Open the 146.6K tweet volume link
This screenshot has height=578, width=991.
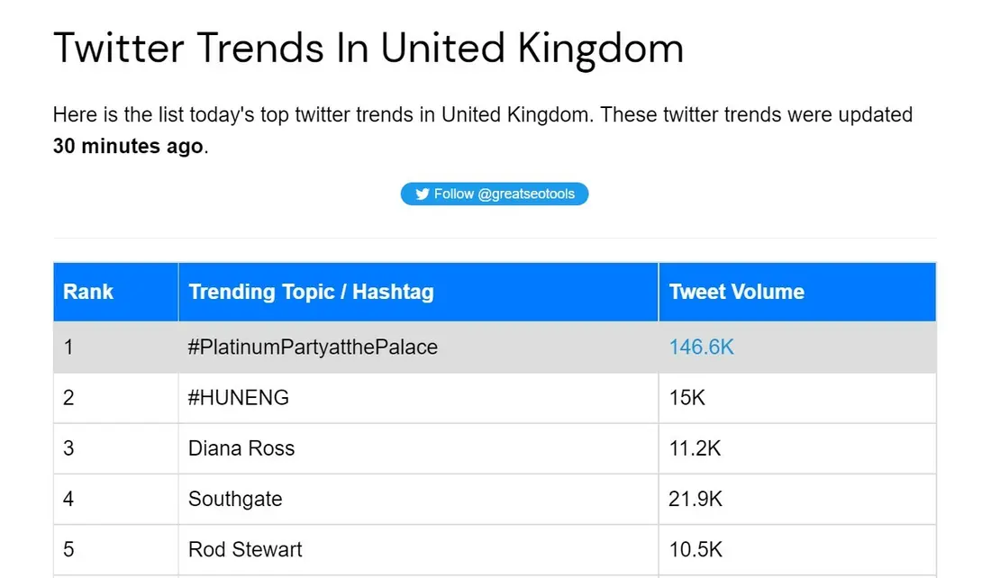tap(702, 347)
